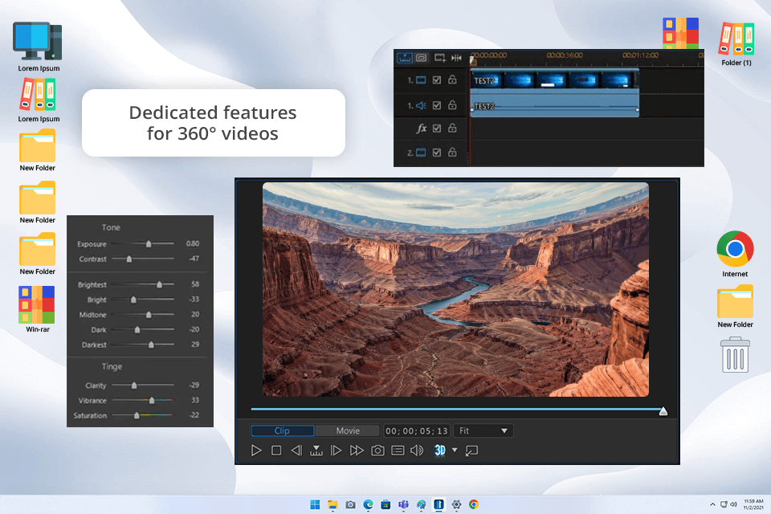The width and height of the screenshot is (771, 514).
Task: Select the video track 2 icon
Action: pos(421,153)
